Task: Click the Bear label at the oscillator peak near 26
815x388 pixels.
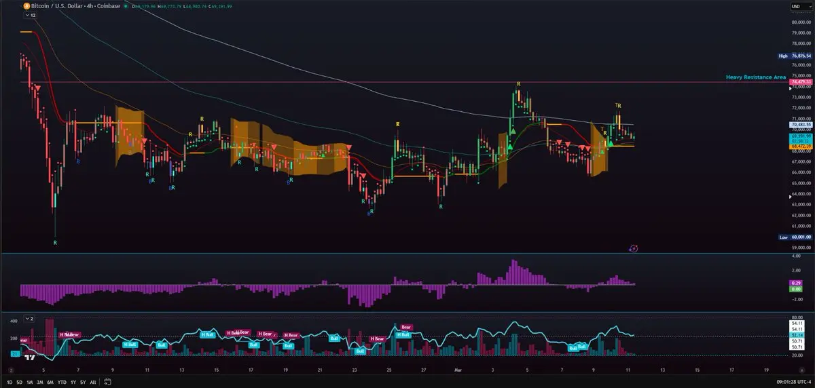Action: click(407, 327)
